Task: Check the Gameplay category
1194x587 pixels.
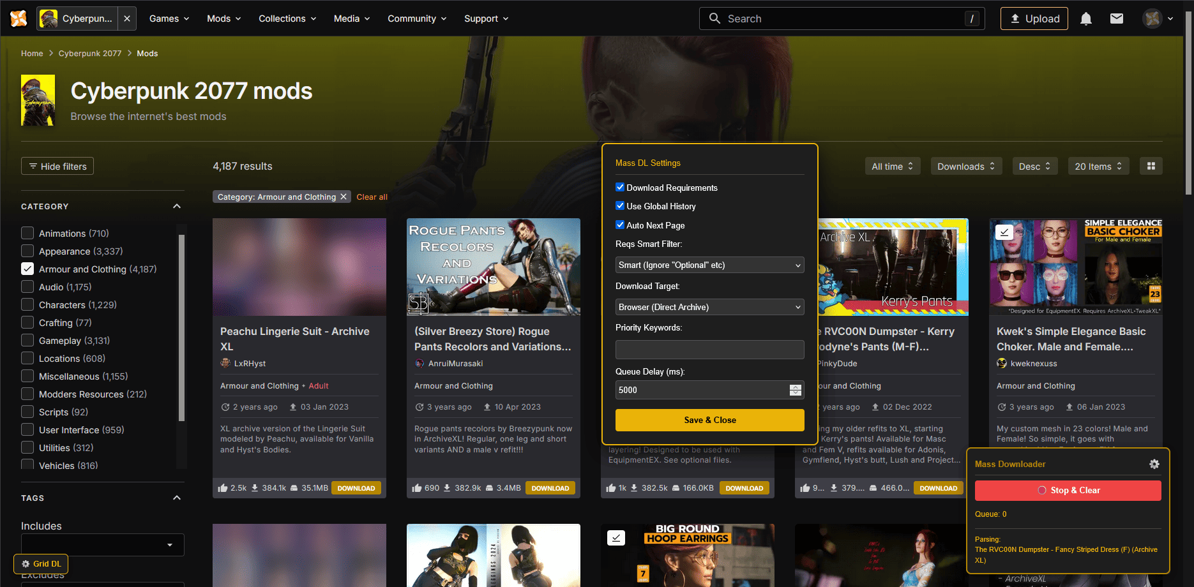Action: [27, 340]
